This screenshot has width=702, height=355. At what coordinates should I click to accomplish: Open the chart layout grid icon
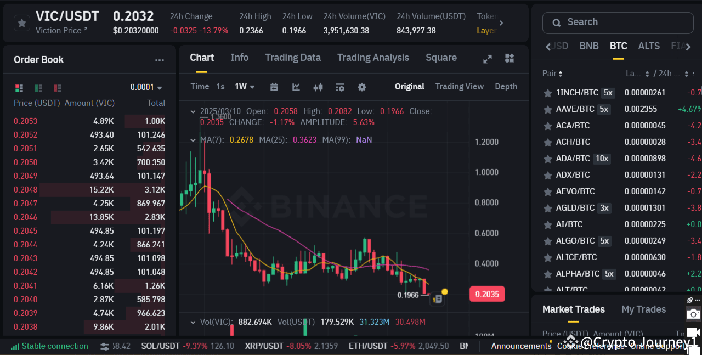click(509, 58)
